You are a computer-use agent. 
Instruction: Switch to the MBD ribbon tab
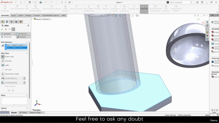point(64,15)
